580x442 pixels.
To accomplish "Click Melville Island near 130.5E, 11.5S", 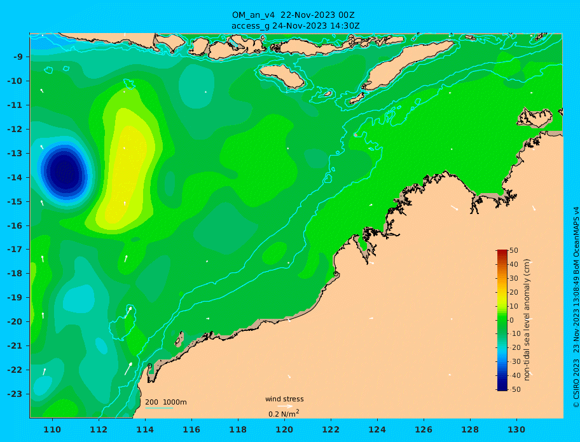I will tap(535, 117).
